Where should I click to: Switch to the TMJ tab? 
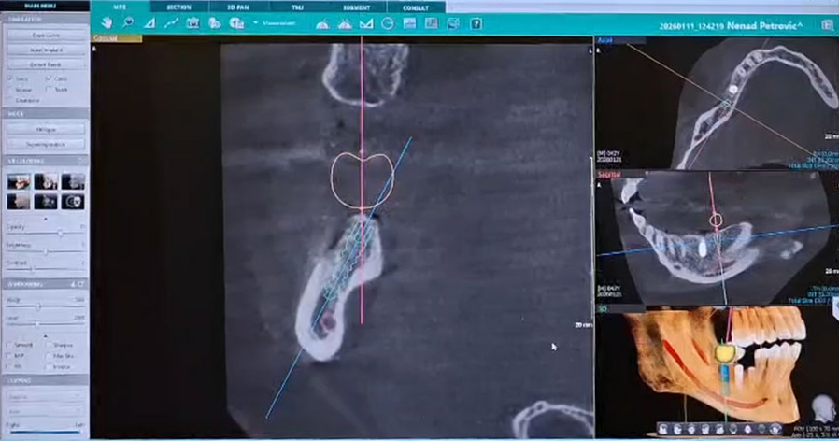pyautogui.click(x=297, y=7)
